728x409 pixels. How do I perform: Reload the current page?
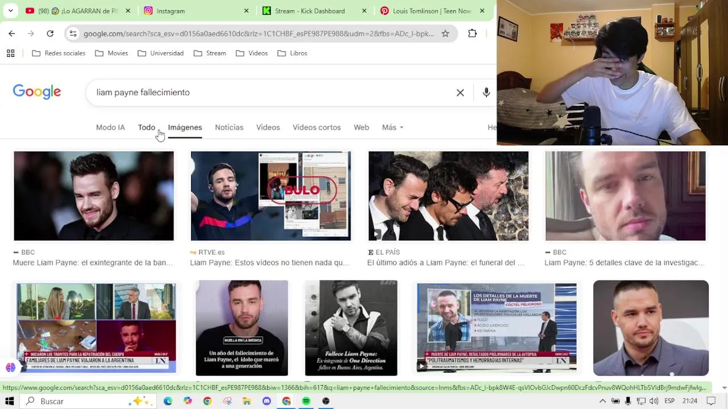click(x=50, y=34)
